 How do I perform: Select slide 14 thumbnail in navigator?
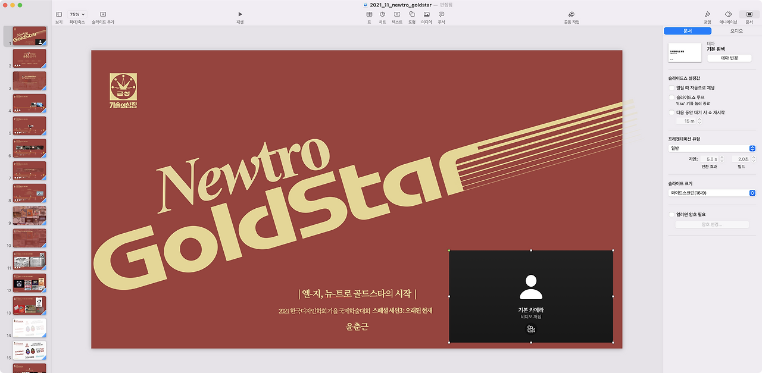click(x=29, y=328)
